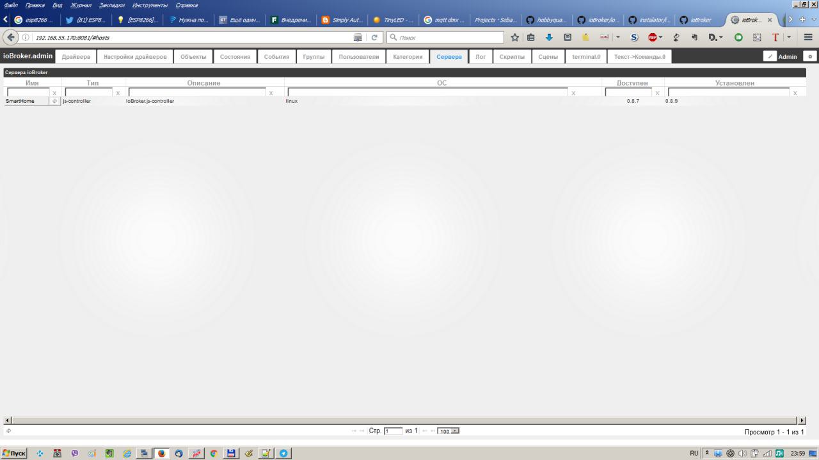Open the Лог tab
This screenshot has height=460, width=819.
481,57
